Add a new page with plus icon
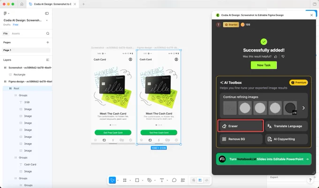Viewport: 319px width, 188px height. (x=47, y=43)
